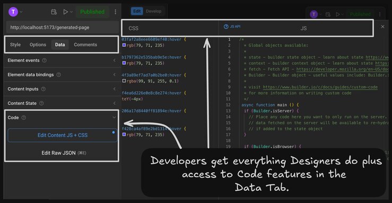Click the localhost URL field
392x203 pixels.
[x=62, y=28]
